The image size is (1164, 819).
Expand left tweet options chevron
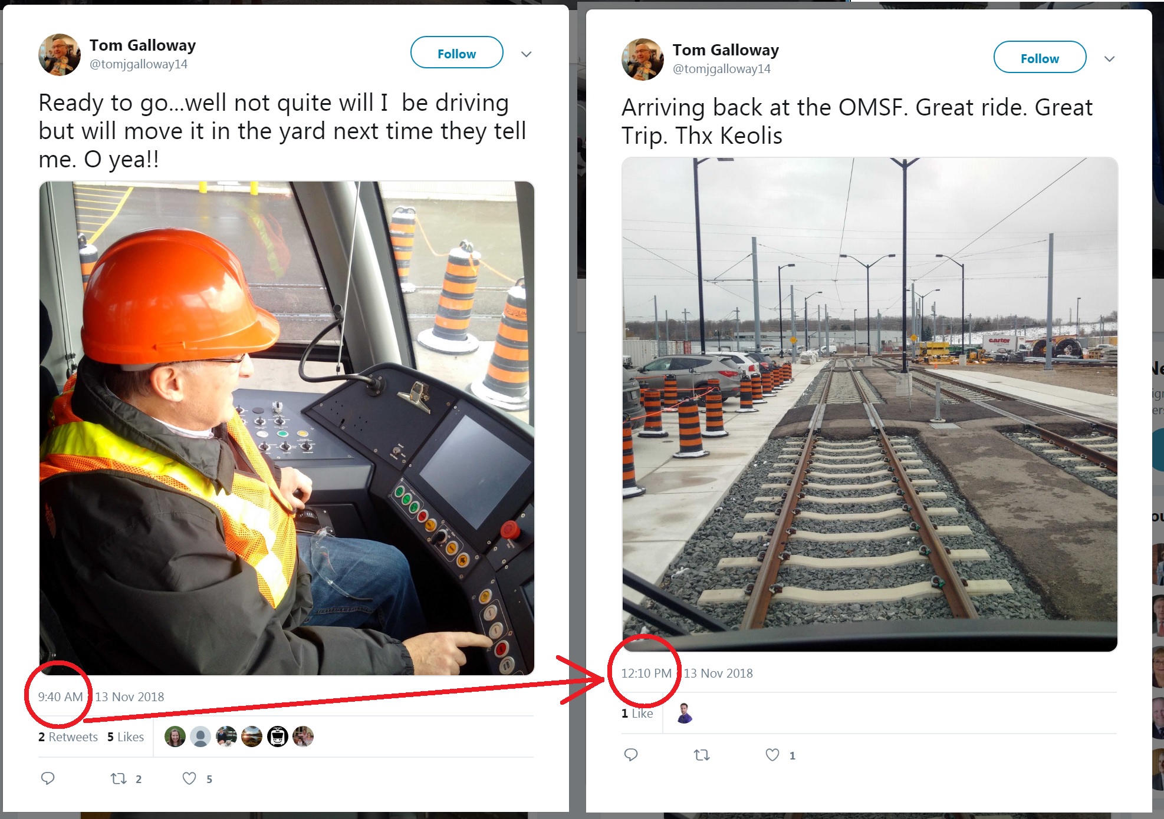[x=527, y=54]
